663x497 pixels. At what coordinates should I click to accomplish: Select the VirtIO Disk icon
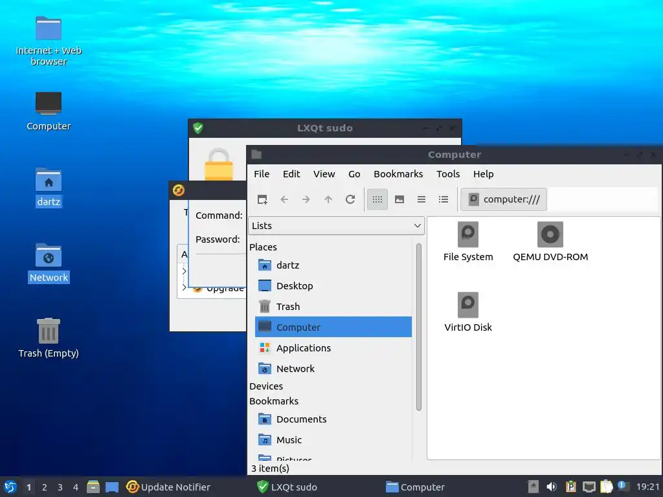[468, 312]
